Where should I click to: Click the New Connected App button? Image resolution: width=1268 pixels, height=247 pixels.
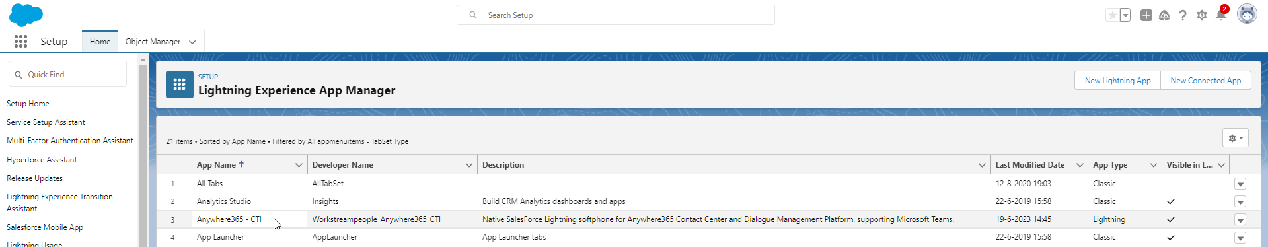pos(1205,81)
